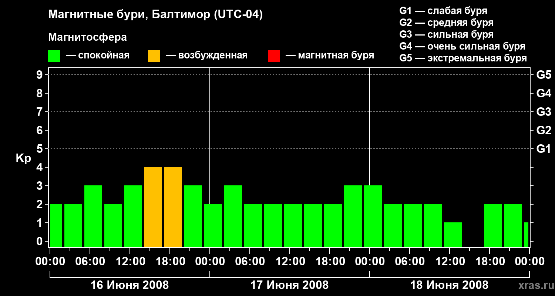Click the 'G5 — экстремальная буря' legend entry
The image size is (555, 296).
(463, 58)
